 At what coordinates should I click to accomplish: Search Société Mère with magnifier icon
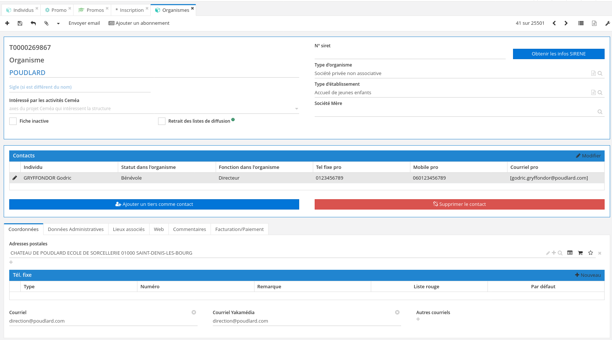point(600,112)
